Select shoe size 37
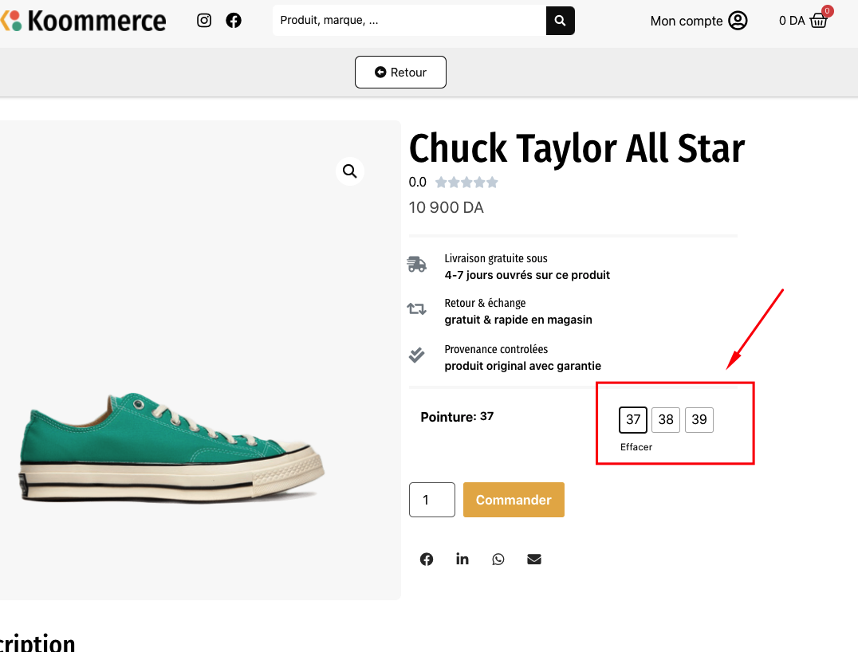This screenshot has width=858, height=652. tap(633, 420)
